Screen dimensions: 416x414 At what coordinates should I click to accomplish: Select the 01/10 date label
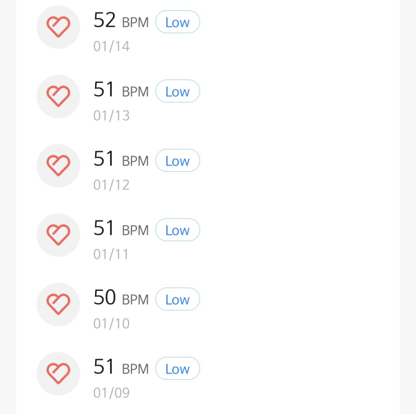tap(111, 324)
